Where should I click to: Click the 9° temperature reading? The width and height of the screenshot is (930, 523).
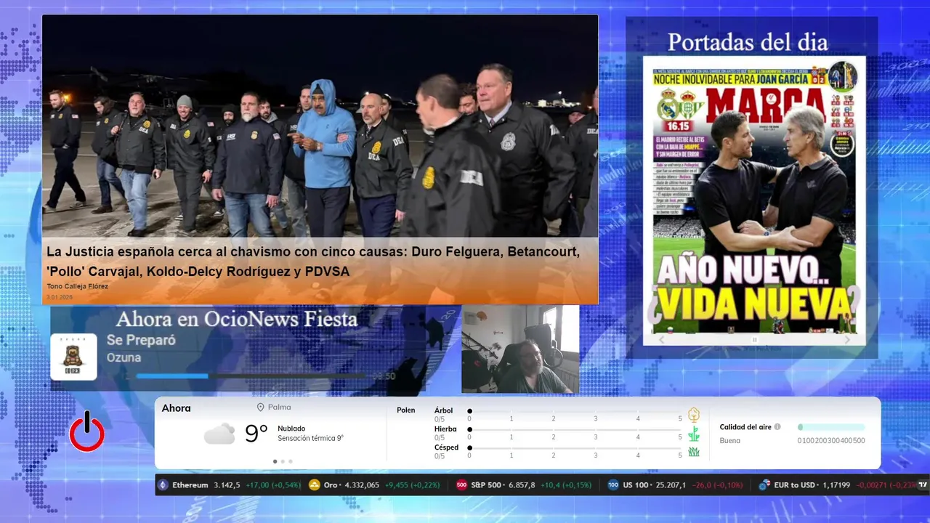(256, 434)
